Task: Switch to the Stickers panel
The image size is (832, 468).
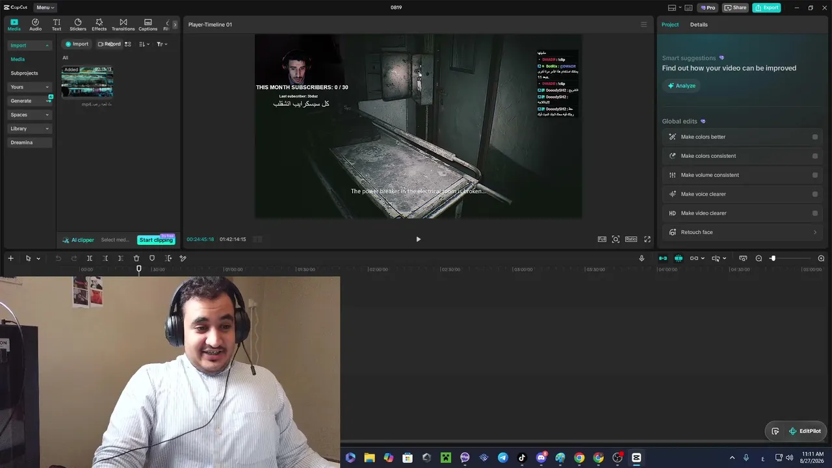Action: tap(78, 25)
